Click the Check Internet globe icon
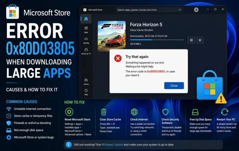 (x=134, y=112)
